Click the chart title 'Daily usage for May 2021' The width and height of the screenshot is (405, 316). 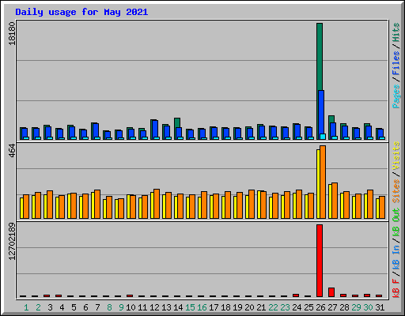click(81, 12)
